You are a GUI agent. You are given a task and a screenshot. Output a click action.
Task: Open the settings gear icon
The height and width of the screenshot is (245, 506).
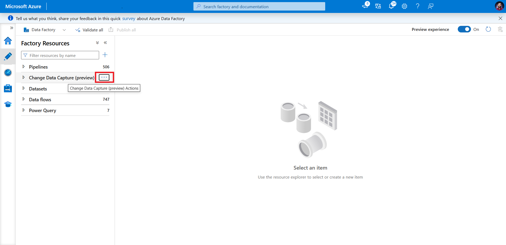(405, 6)
